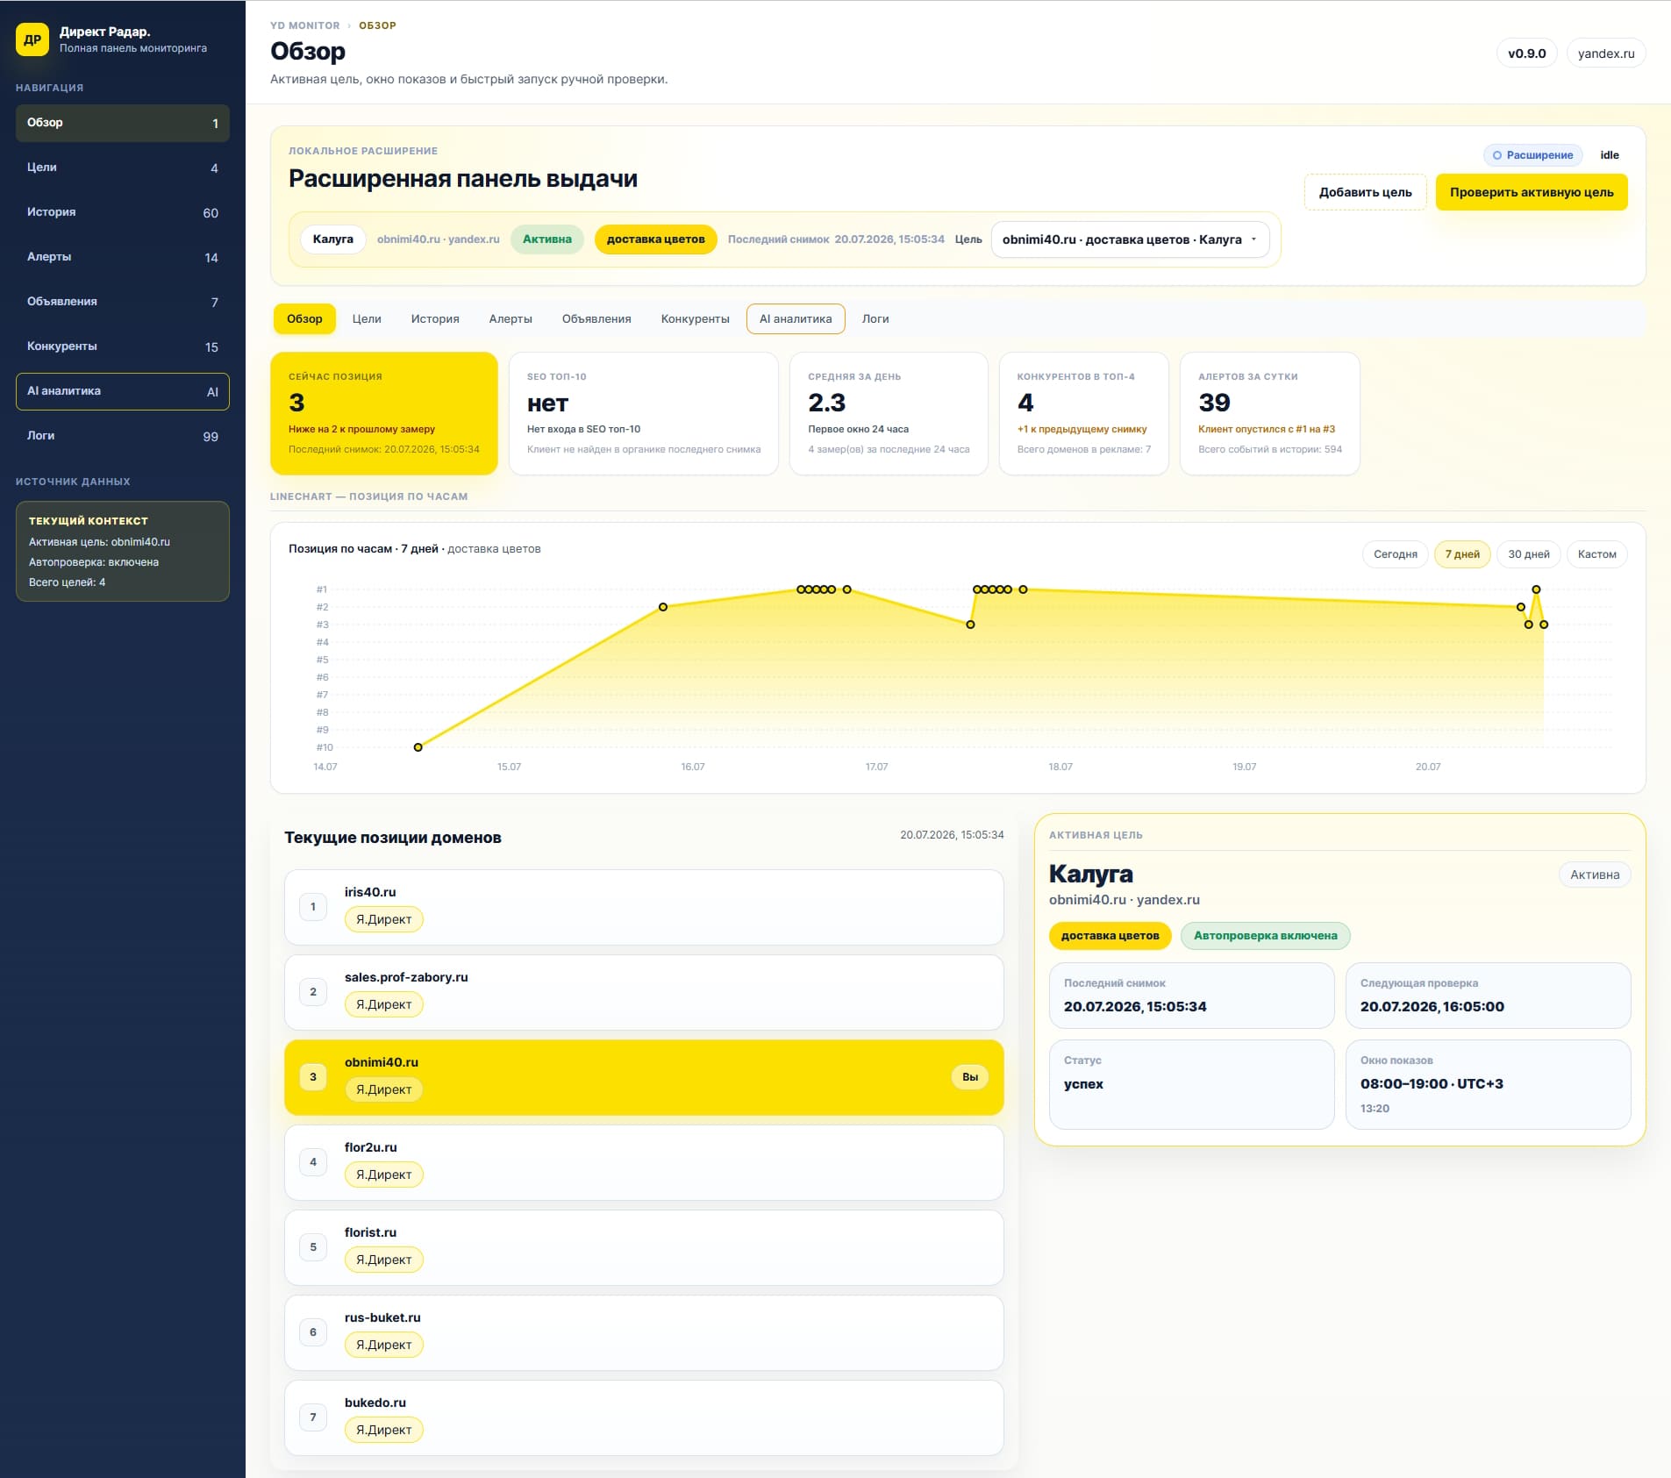Click the chart's last data point

coord(1544,625)
